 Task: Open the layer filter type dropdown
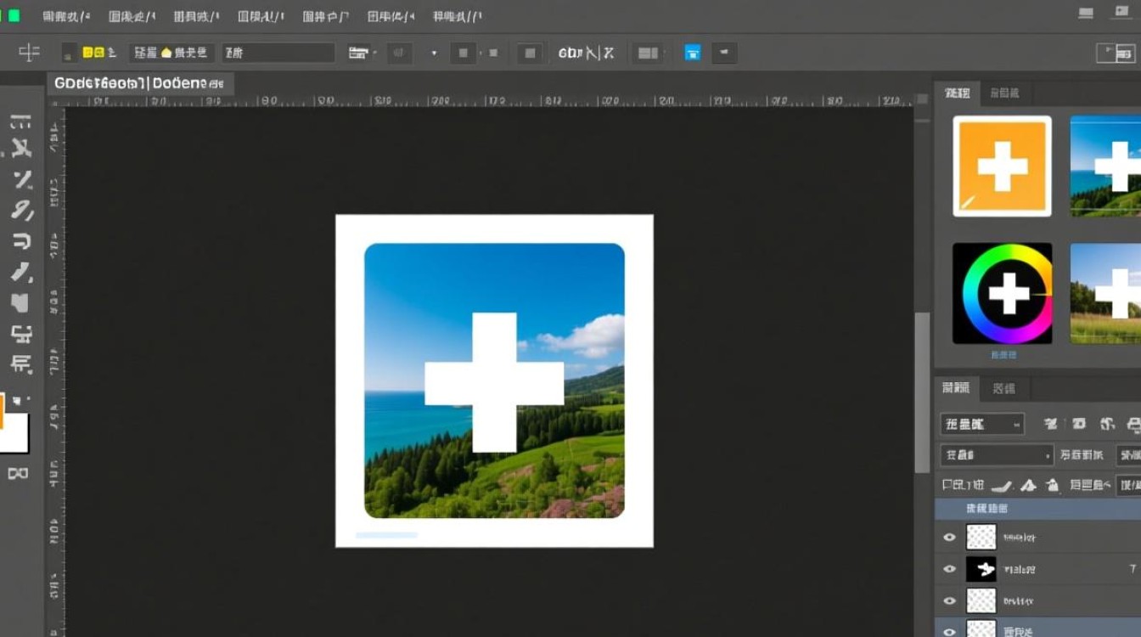point(981,424)
